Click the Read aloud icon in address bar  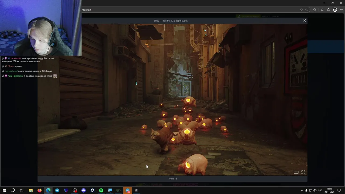(301, 10)
